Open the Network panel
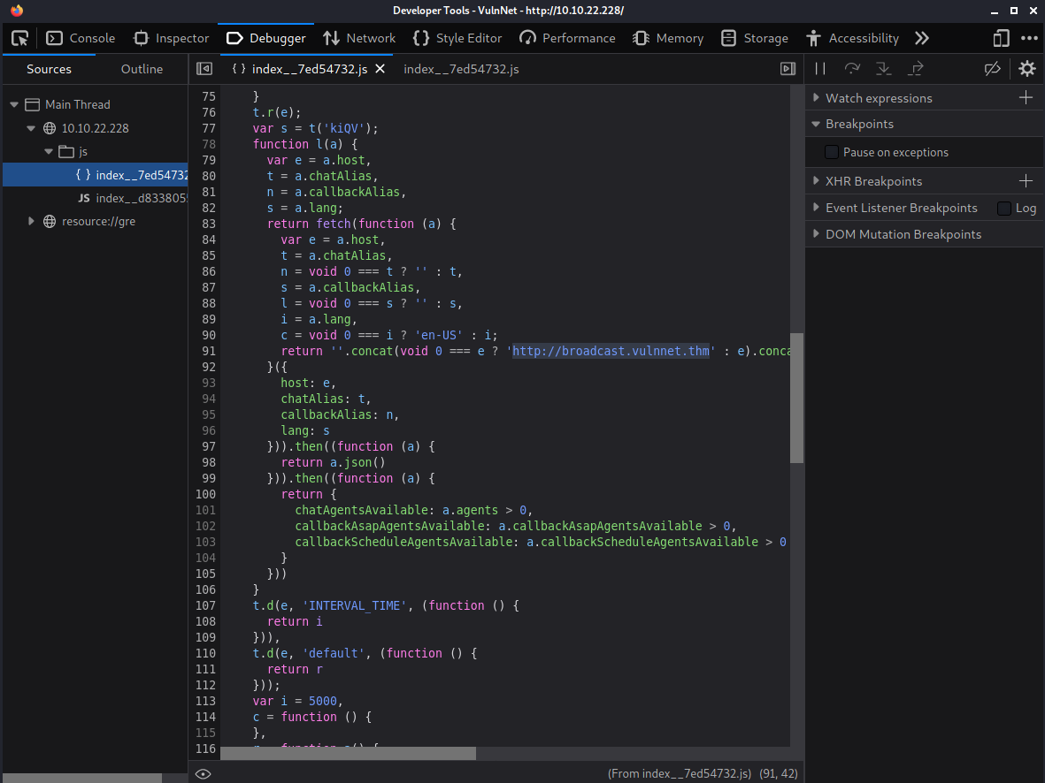Image resolution: width=1045 pixels, height=783 pixels. pyautogui.click(x=359, y=38)
